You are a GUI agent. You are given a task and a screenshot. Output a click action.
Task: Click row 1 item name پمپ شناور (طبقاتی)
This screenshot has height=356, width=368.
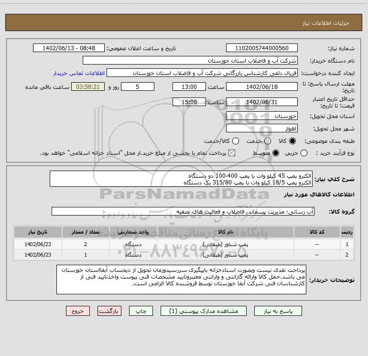225,244
